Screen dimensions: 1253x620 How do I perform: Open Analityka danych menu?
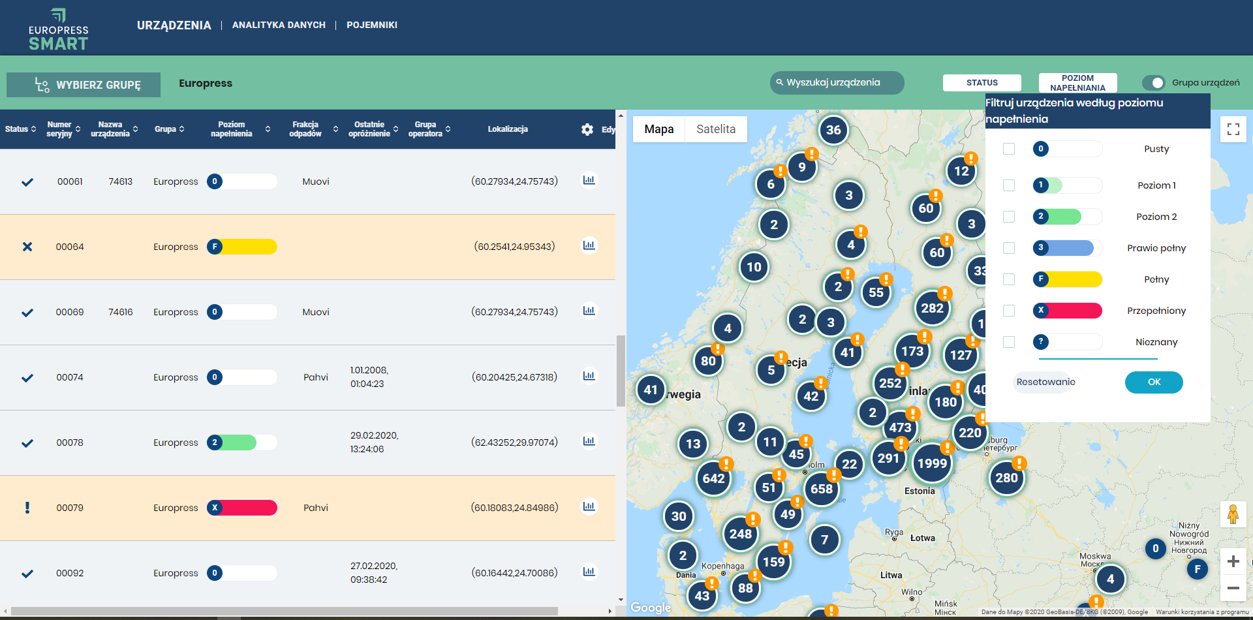279,25
